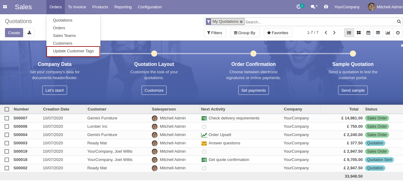Open the Filters dropdown

coord(215,33)
